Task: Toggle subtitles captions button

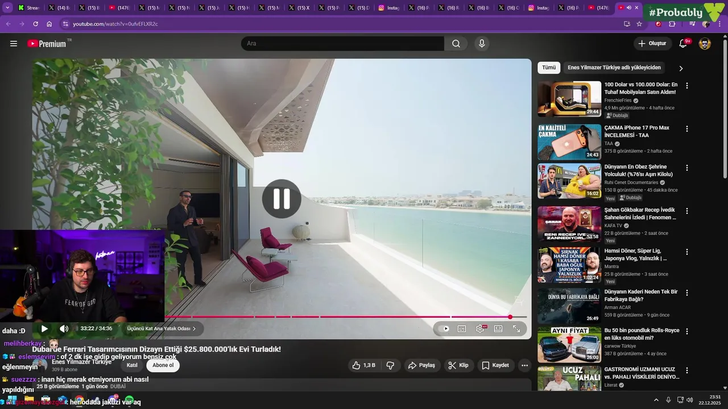Action: pos(462,328)
